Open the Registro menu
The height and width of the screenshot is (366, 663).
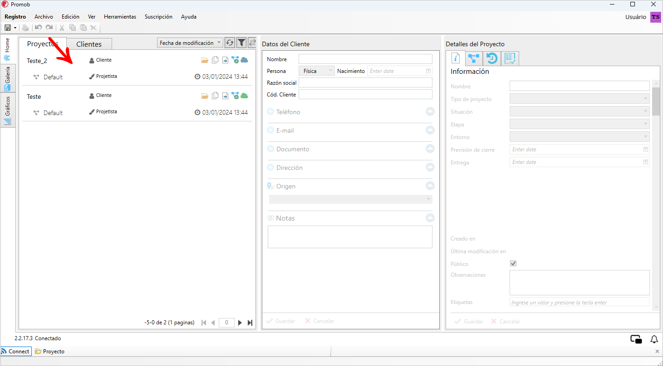pos(15,17)
